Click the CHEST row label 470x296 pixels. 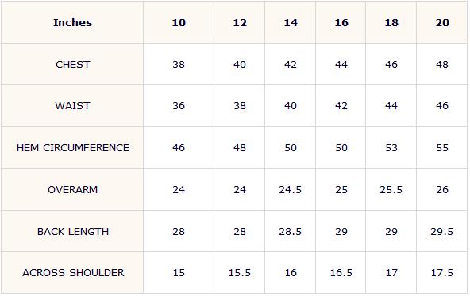coord(72,65)
